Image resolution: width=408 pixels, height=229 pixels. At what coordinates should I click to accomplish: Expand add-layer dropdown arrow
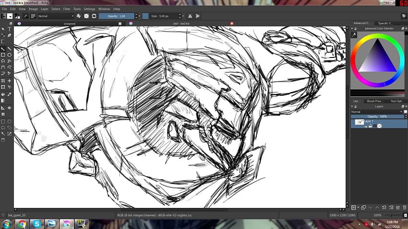358,207
